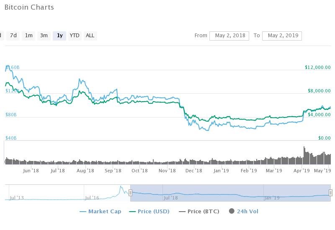Click the Jul '13 navigator marker
Viewport: 335px width, 230px height.
[x=16, y=198]
